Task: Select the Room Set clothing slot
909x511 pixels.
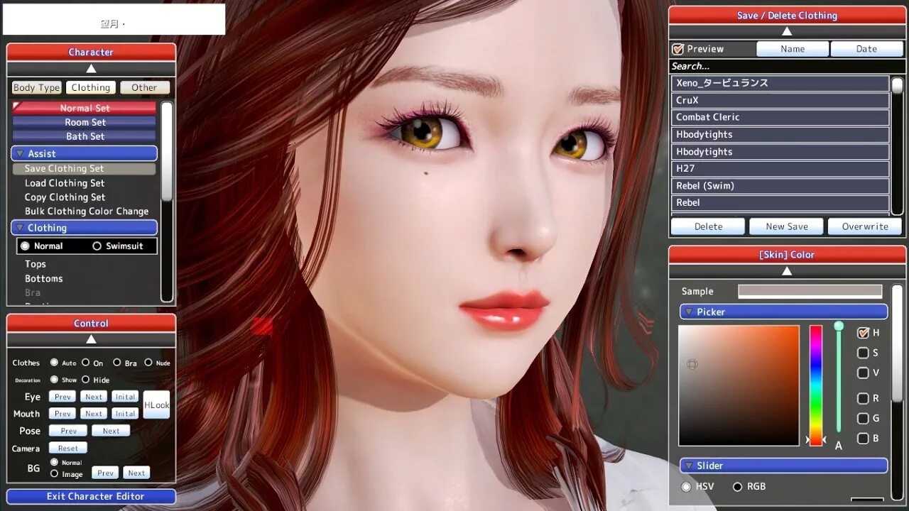Action: coord(84,122)
